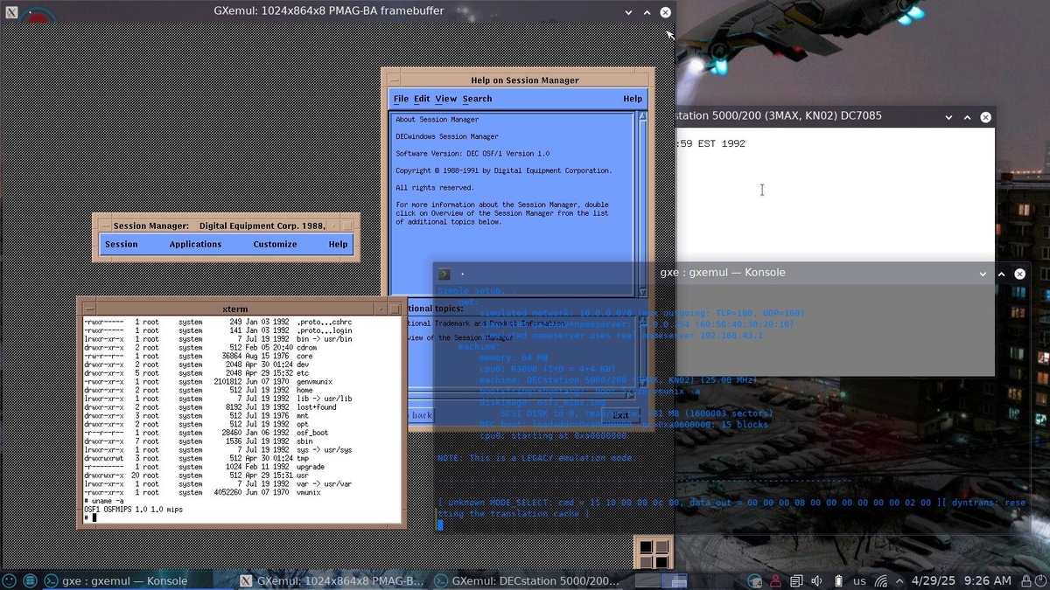
Task: Minimize xterm with title bar dot button
Action: 381,309
